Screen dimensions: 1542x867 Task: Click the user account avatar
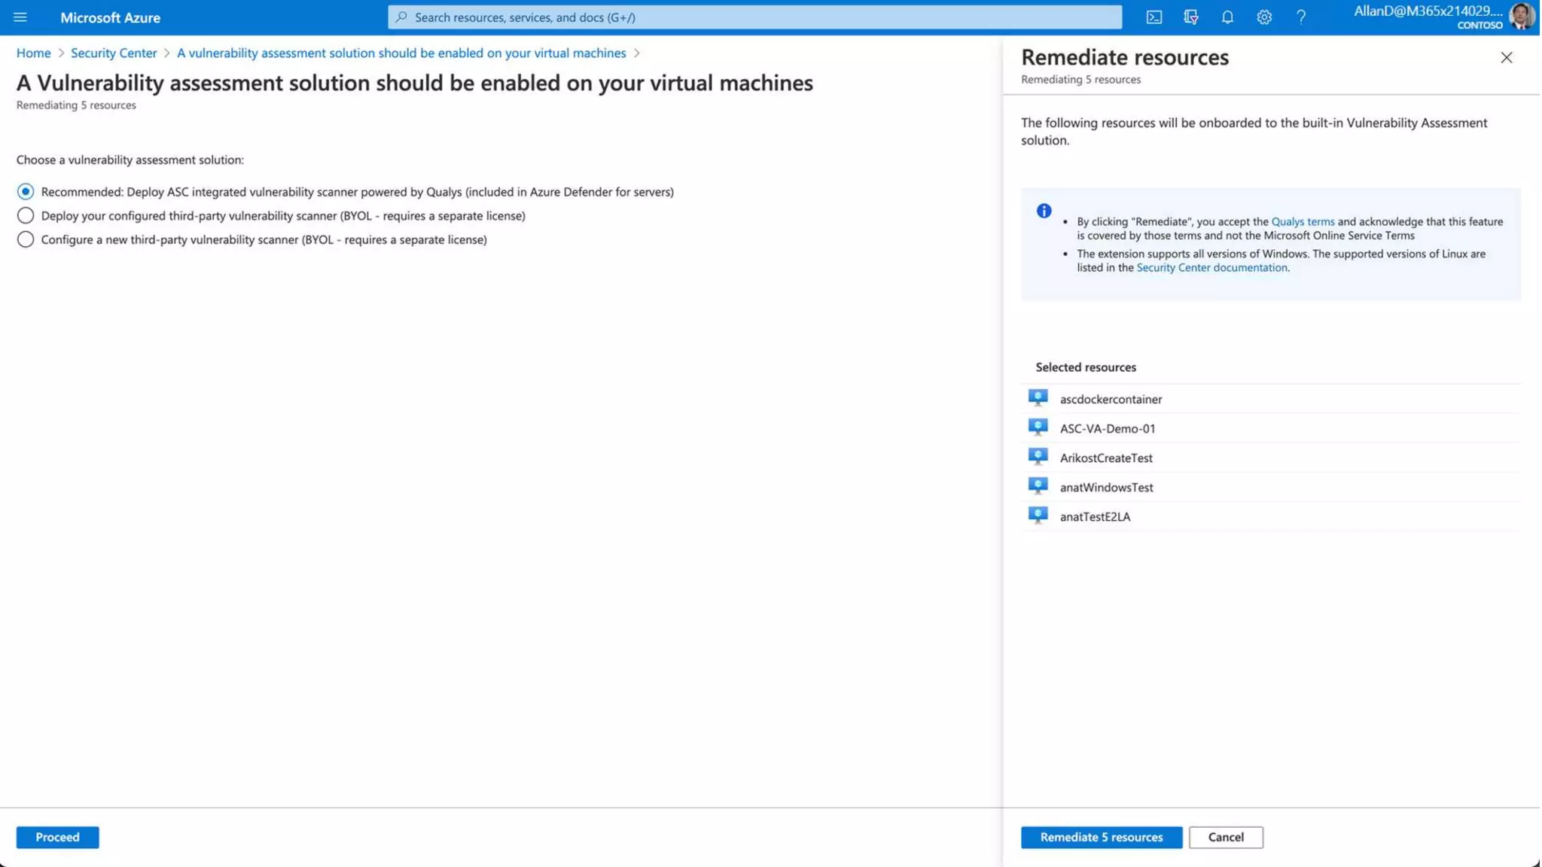[1522, 17]
